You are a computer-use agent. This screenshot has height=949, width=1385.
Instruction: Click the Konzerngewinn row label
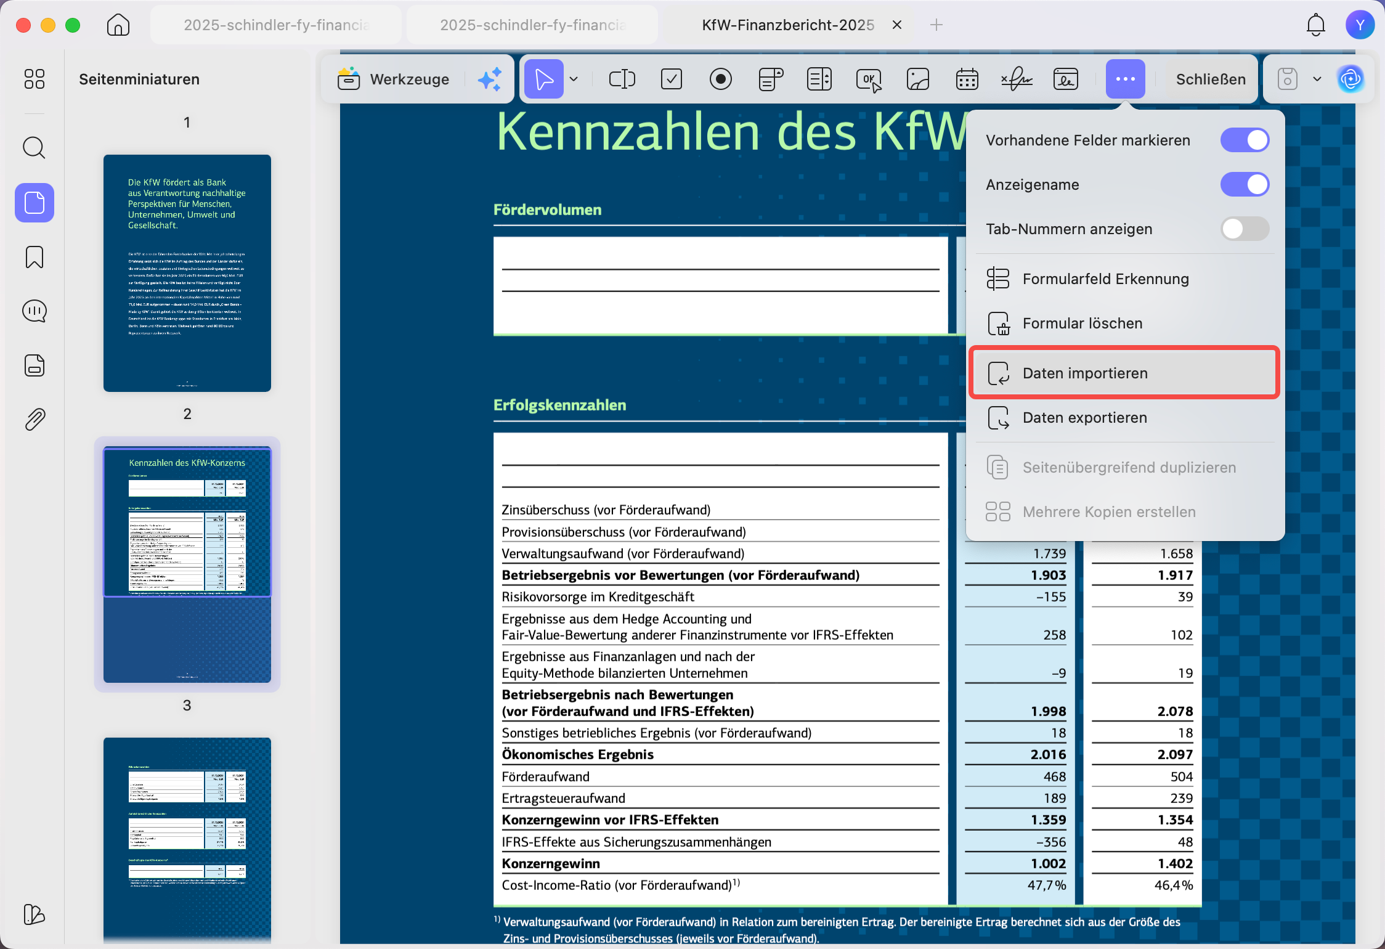pos(551,863)
